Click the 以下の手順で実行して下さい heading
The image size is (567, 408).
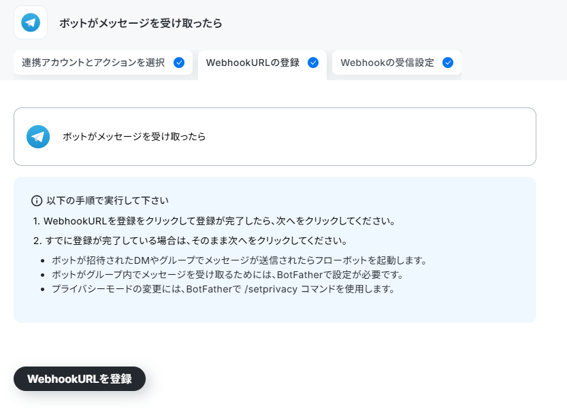(108, 201)
